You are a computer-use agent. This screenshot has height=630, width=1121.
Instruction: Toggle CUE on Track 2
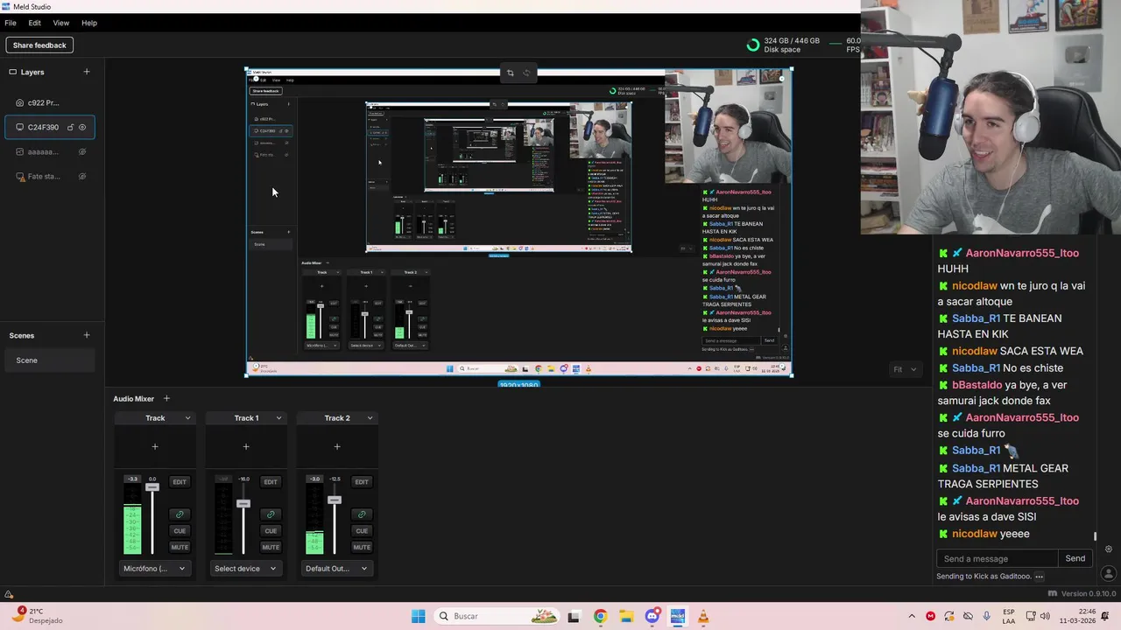362,531
